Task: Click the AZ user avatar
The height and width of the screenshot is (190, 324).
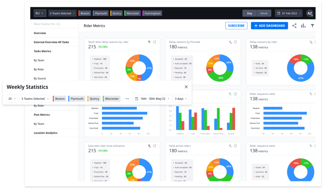Action: click(x=309, y=13)
